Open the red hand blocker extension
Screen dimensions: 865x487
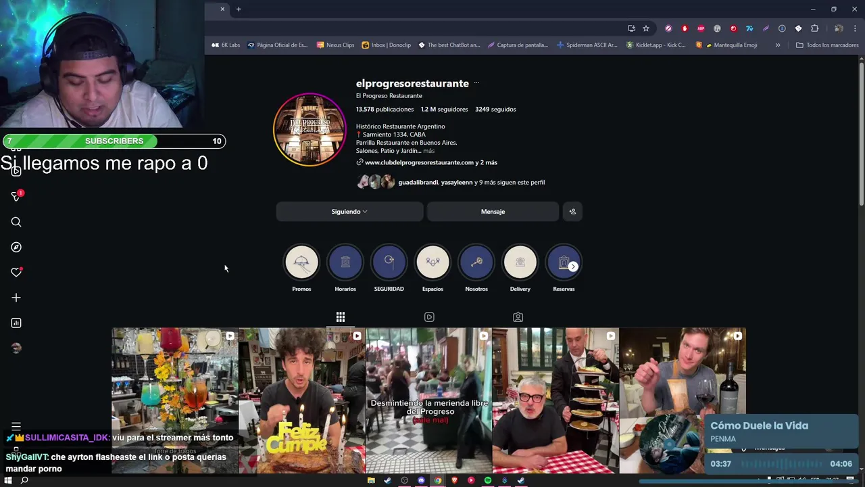tap(685, 28)
